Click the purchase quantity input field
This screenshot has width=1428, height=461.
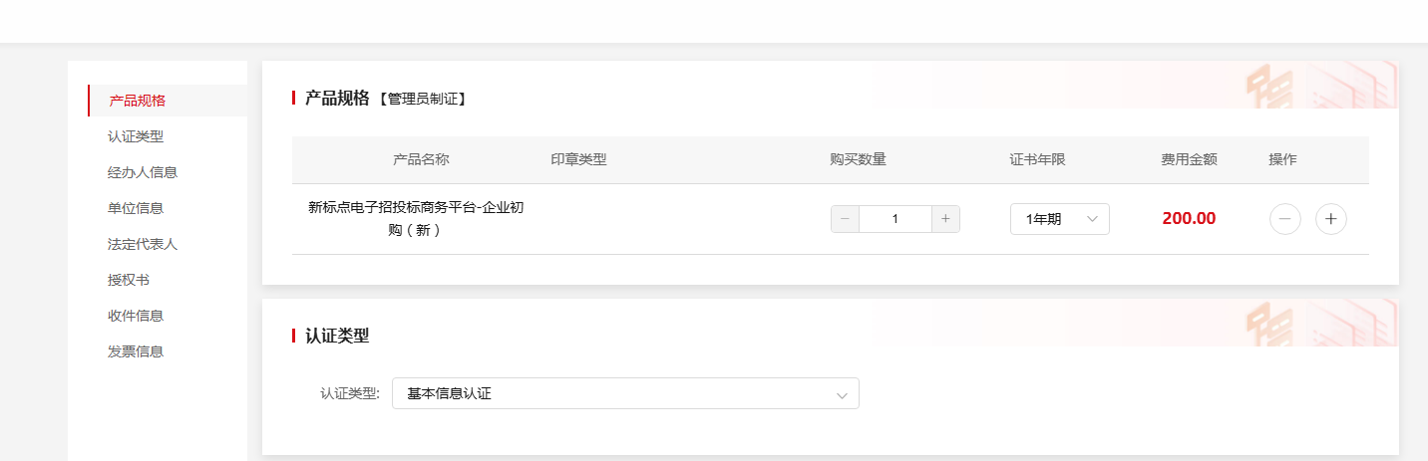894,219
